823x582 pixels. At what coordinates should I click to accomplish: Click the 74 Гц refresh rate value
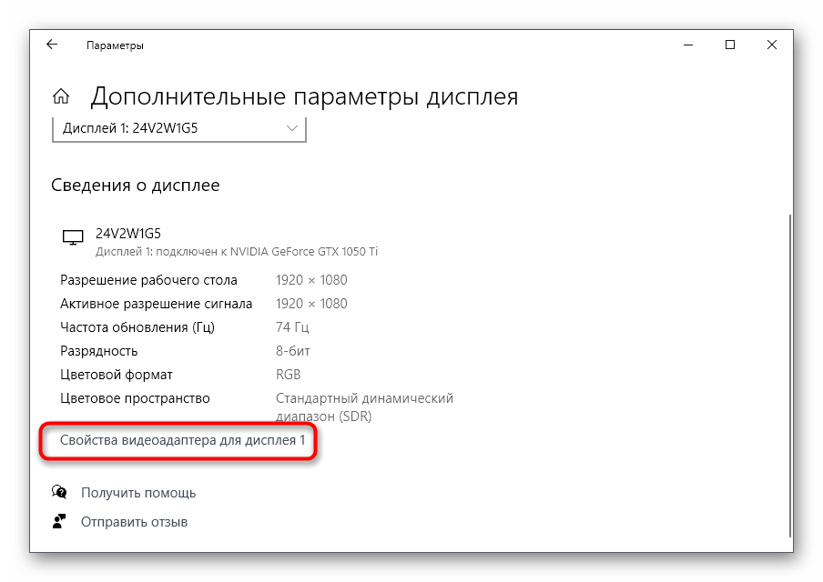291,327
